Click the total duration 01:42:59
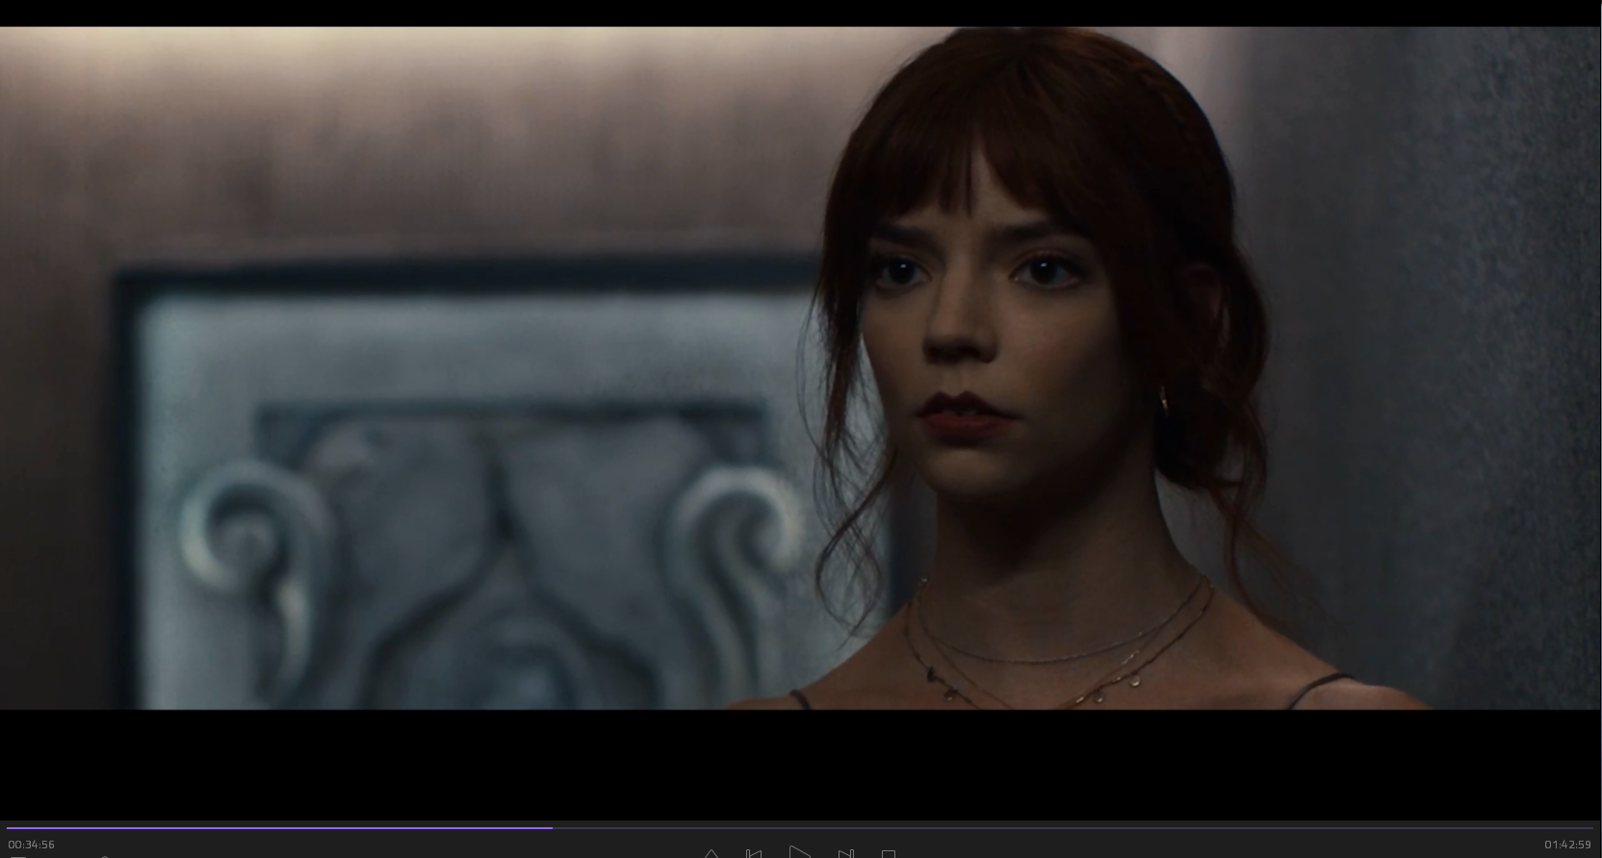The image size is (1602, 858). coord(1567,845)
